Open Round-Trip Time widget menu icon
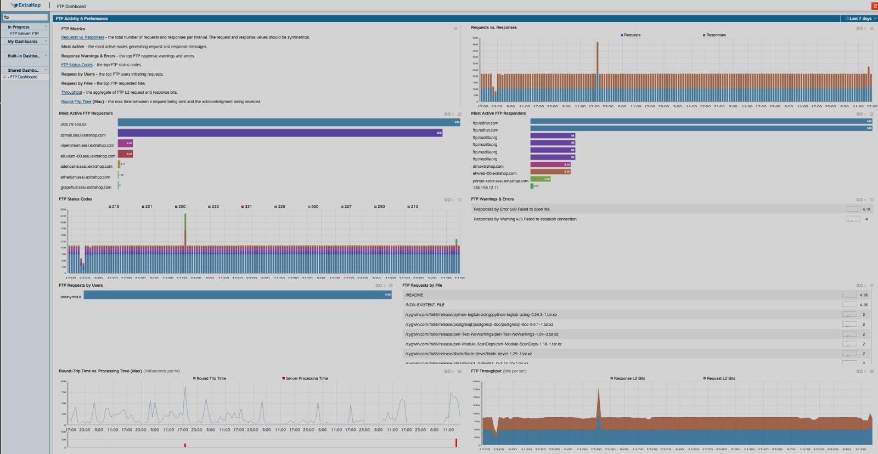Screen dimensions: 878x454 click(x=459, y=371)
